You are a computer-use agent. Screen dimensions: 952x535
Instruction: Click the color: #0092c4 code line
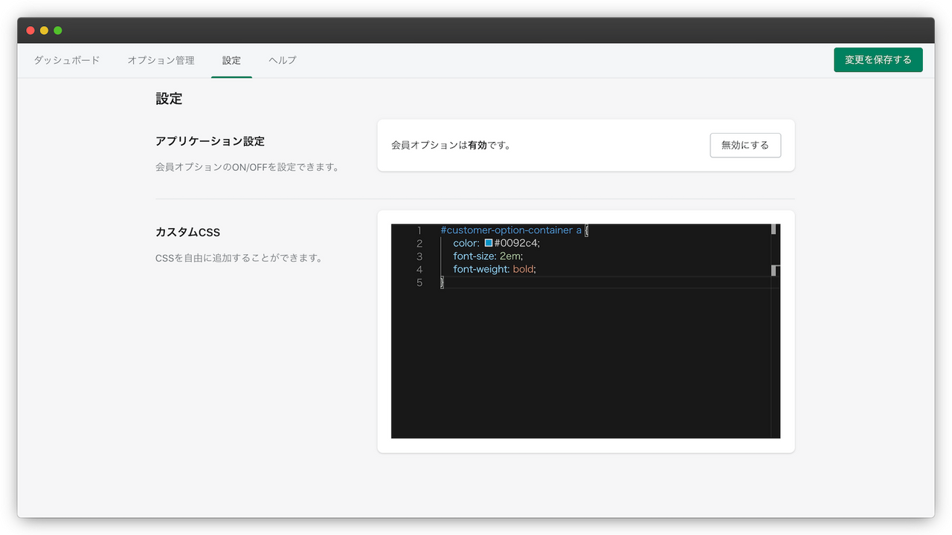497,243
